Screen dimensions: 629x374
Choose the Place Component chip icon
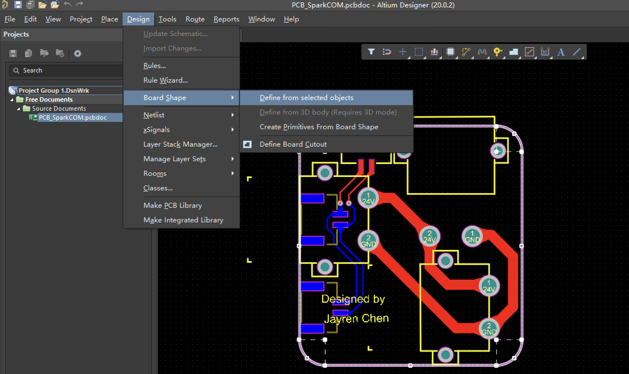click(x=450, y=52)
